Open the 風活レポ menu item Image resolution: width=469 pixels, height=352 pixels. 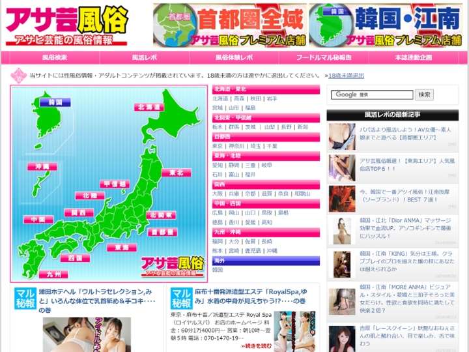click(144, 57)
